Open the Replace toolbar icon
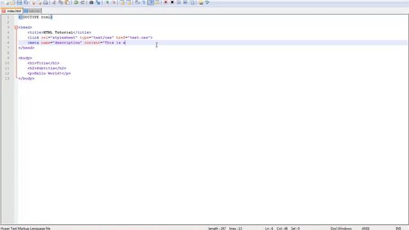Viewport: 409px width, 230px height. point(98,3)
